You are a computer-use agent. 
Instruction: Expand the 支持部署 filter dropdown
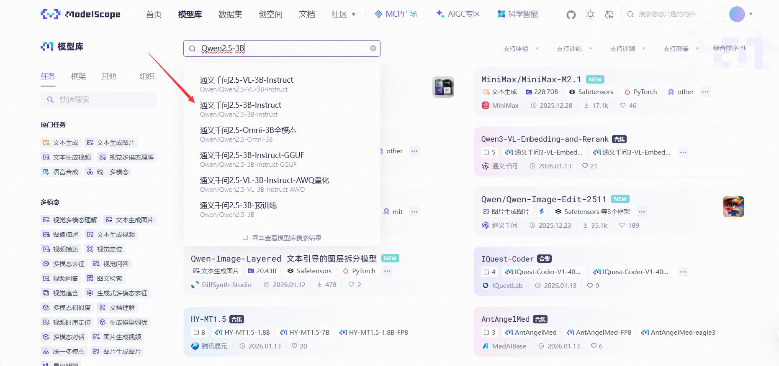click(681, 49)
